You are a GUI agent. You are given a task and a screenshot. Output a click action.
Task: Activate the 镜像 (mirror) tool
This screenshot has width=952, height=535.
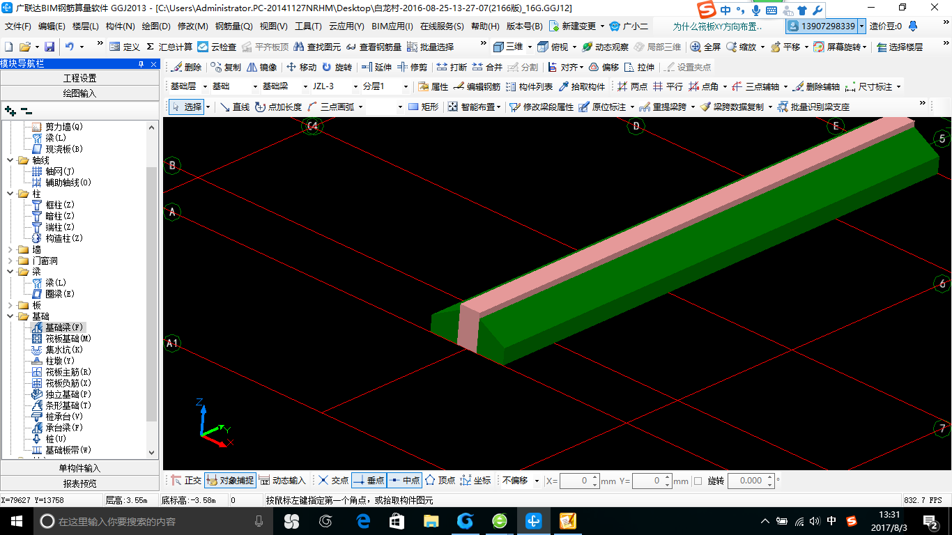(x=261, y=68)
